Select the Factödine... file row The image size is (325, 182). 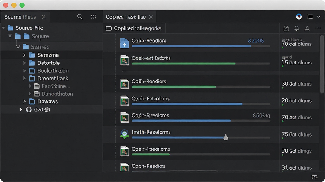point(51,86)
